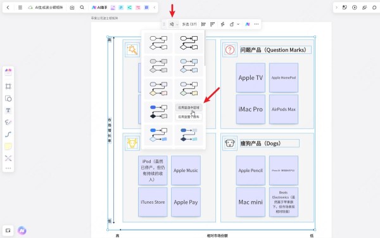Click the Apple Music card

click(186, 171)
